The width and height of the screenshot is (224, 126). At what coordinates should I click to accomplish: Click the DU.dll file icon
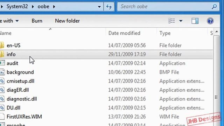(x=2, y=108)
